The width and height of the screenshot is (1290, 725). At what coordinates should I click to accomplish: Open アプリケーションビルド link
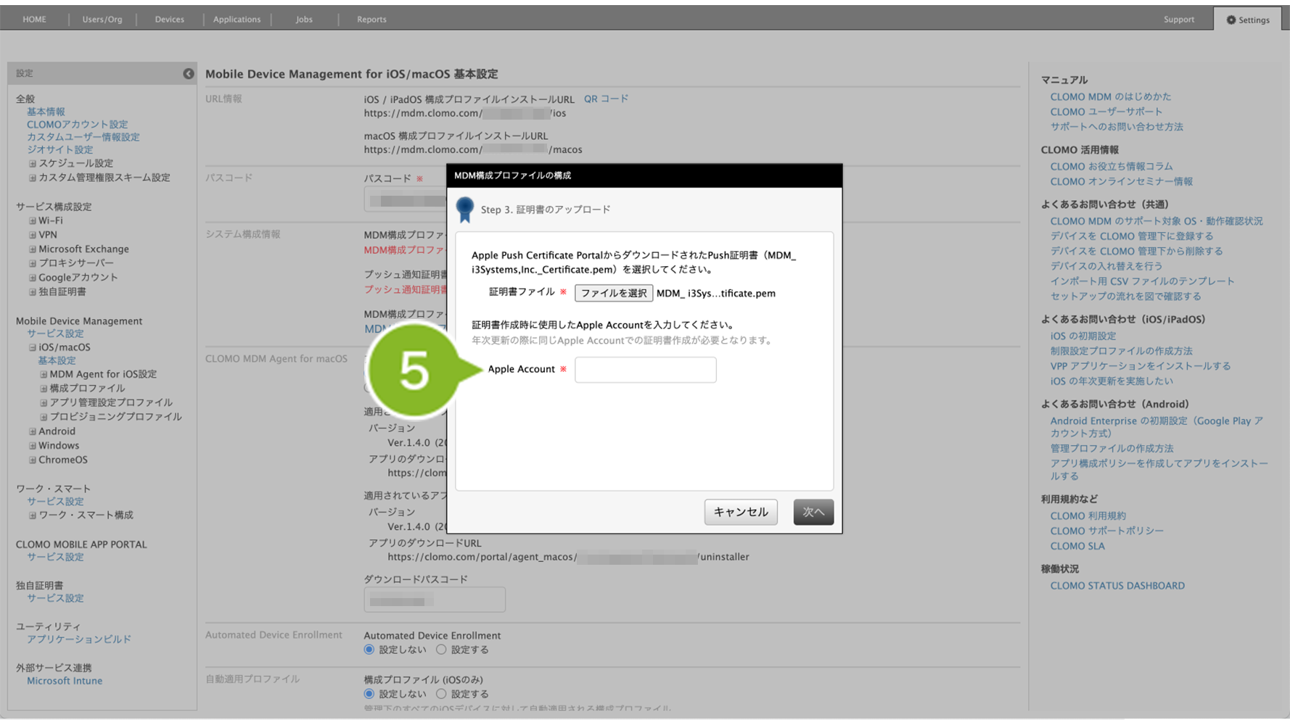click(79, 639)
